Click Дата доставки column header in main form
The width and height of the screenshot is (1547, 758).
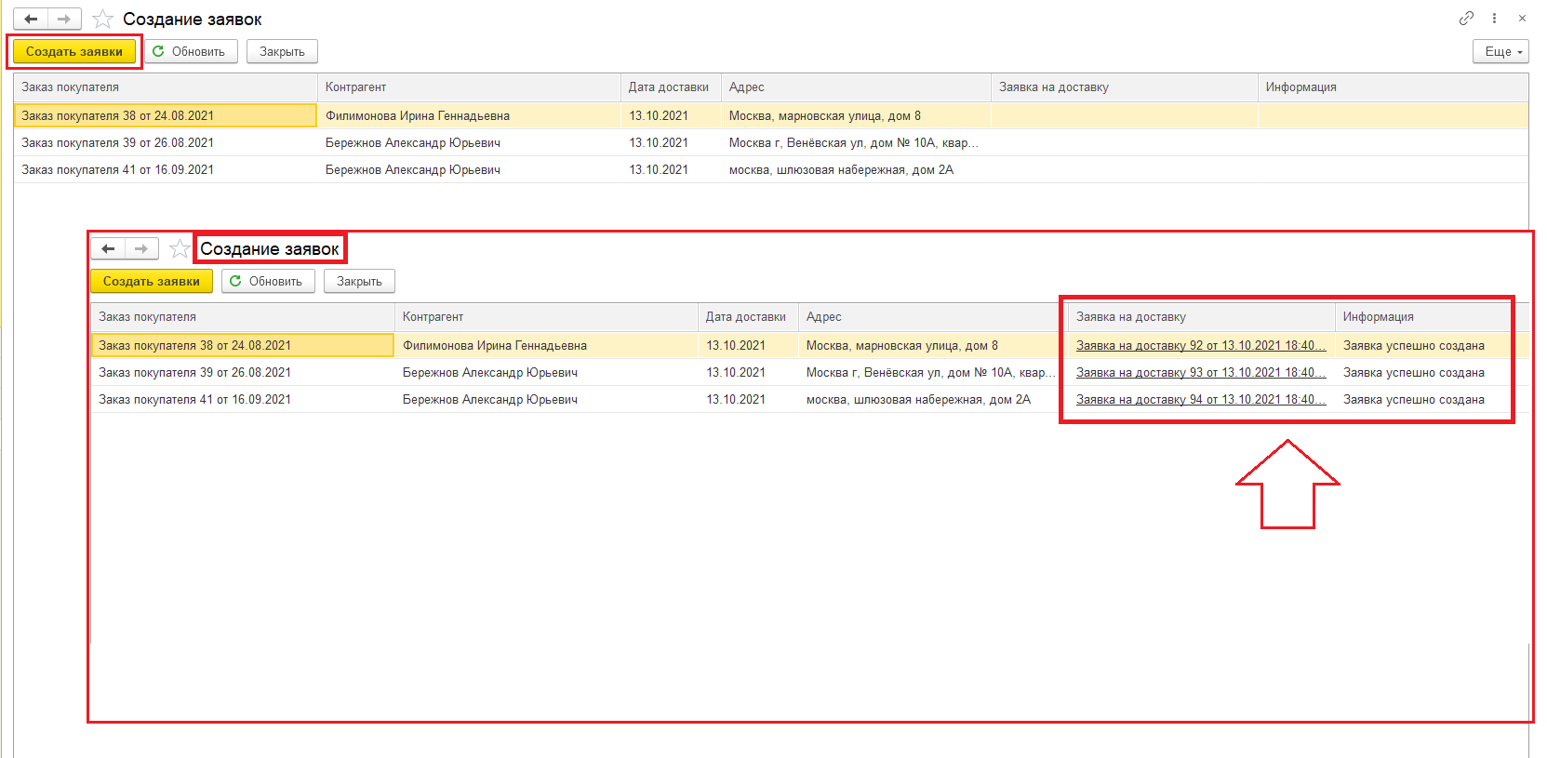click(x=671, y=86)
